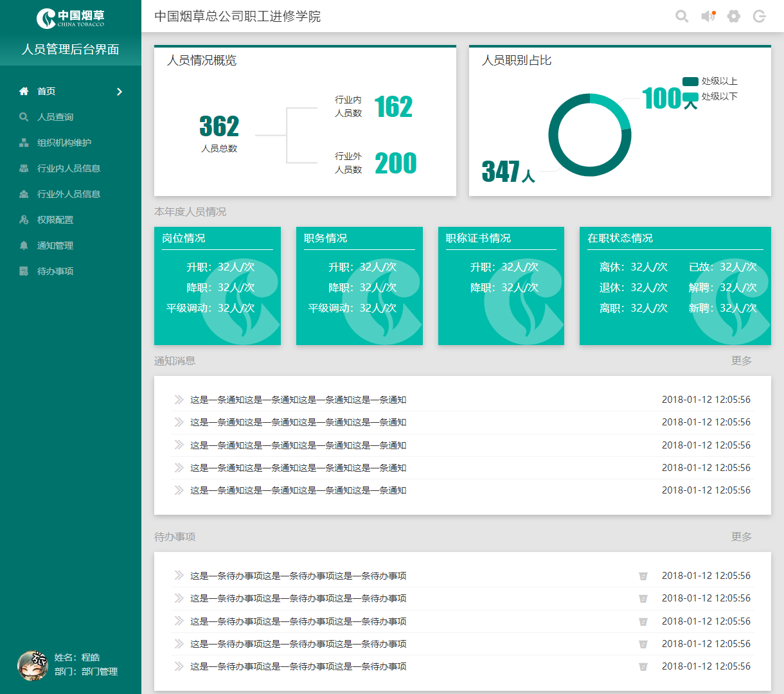Expand the double-arrow on the first notification row
This screenshot has height=694, width=784.
[x=178, y=399]
